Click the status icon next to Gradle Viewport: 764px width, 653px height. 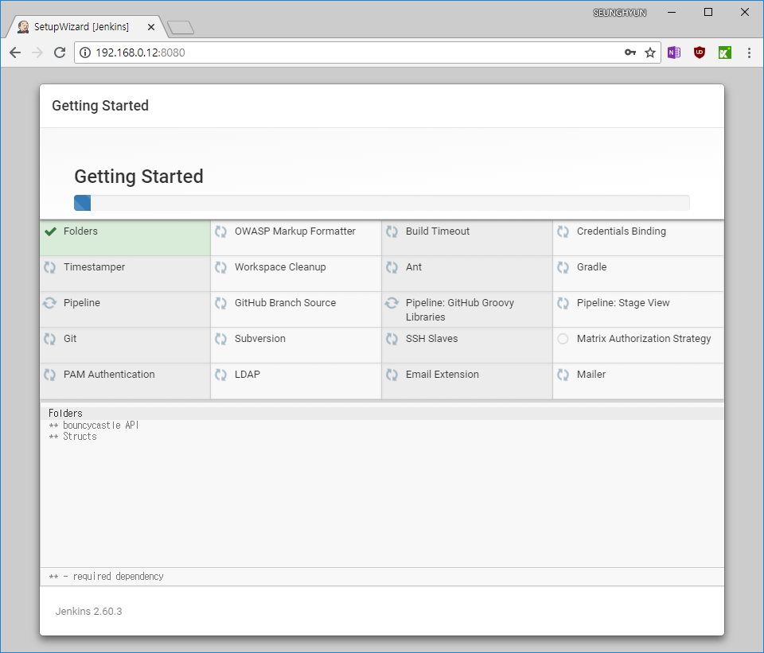(563, 267)
